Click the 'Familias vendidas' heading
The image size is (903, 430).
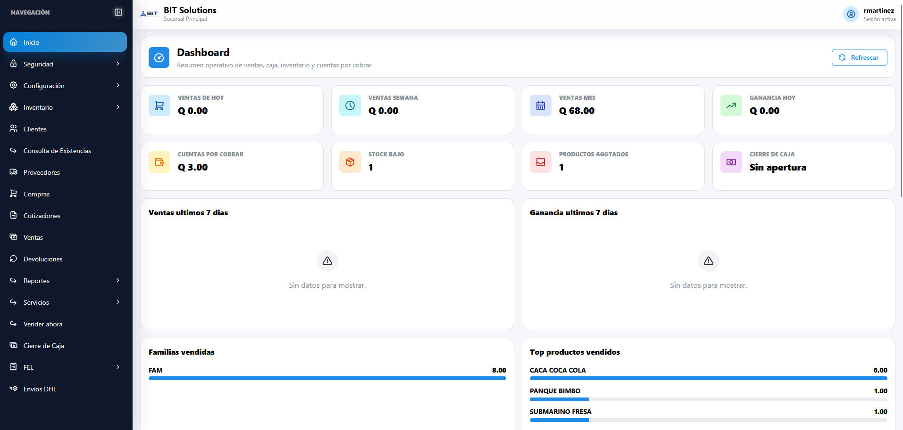tap(182, 352)
